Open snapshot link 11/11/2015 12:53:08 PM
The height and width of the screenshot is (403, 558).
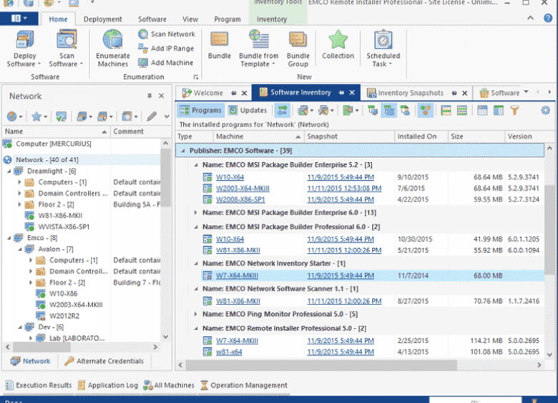[344, 189]
